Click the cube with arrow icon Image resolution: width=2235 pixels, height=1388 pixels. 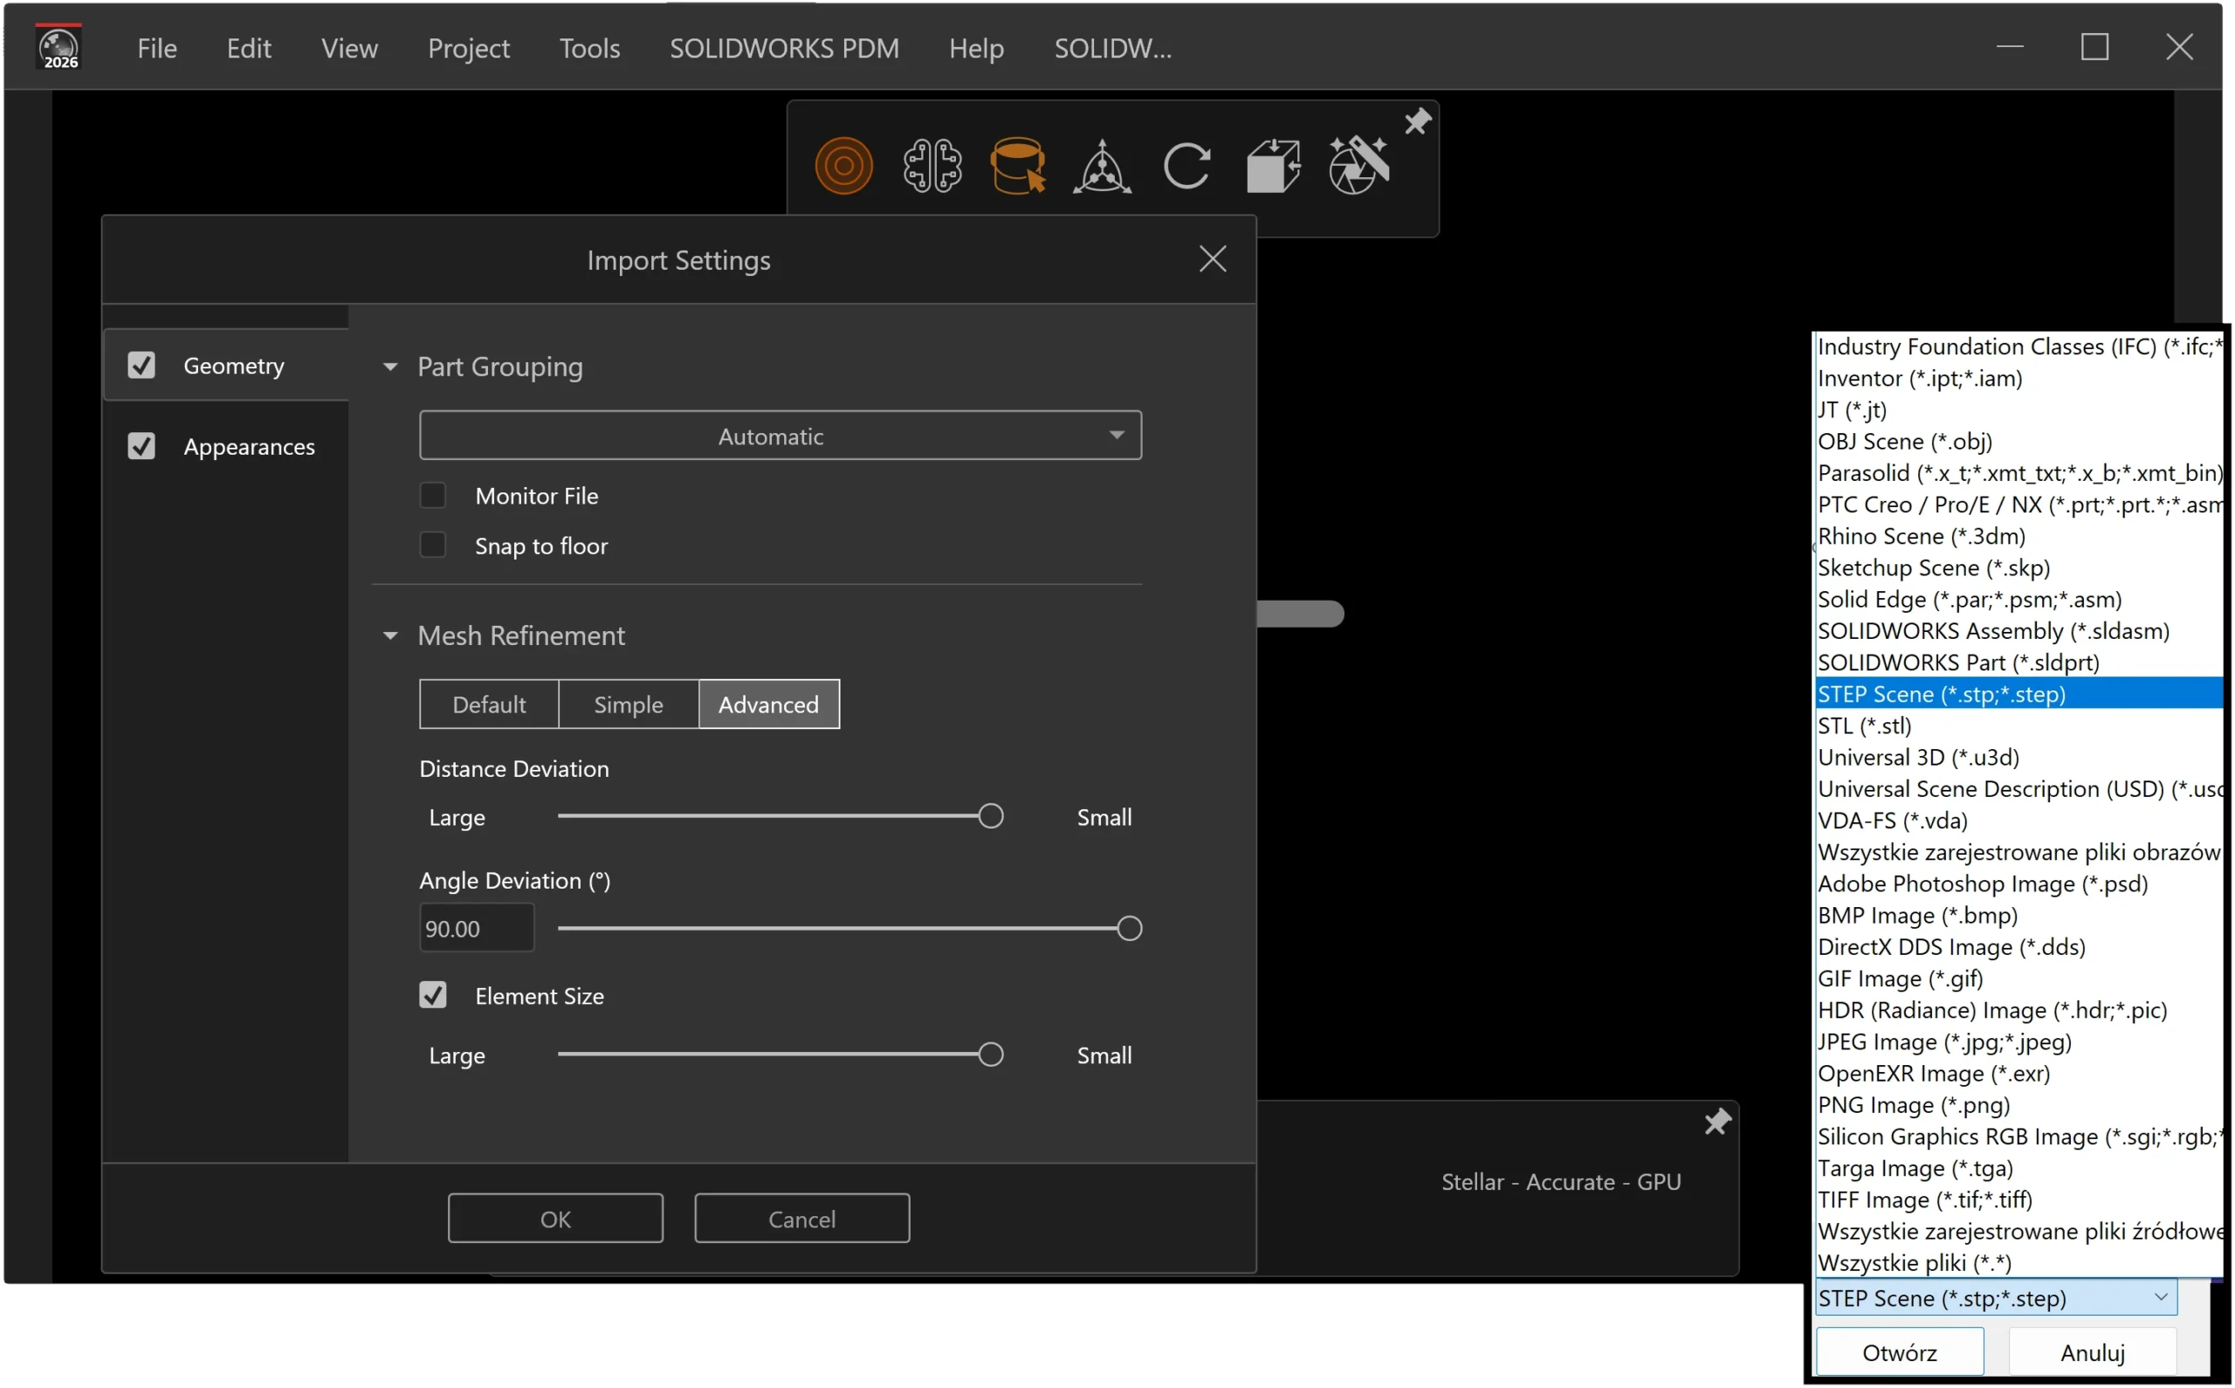[x=1273, y=166]
